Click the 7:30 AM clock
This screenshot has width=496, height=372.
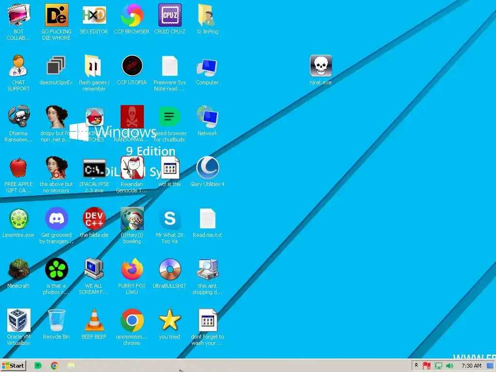pos(471,366)
